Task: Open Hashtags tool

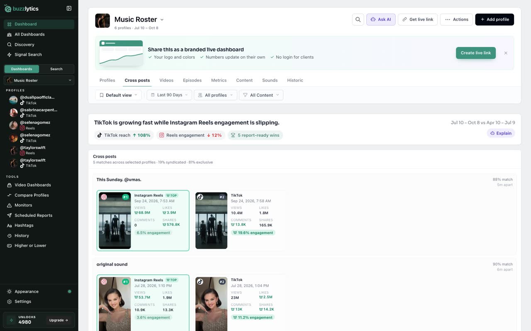Action: [x=39, y=225]
